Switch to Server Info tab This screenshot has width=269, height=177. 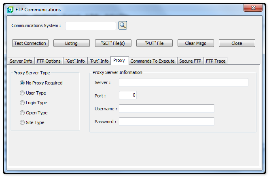(x=21, y=61)
